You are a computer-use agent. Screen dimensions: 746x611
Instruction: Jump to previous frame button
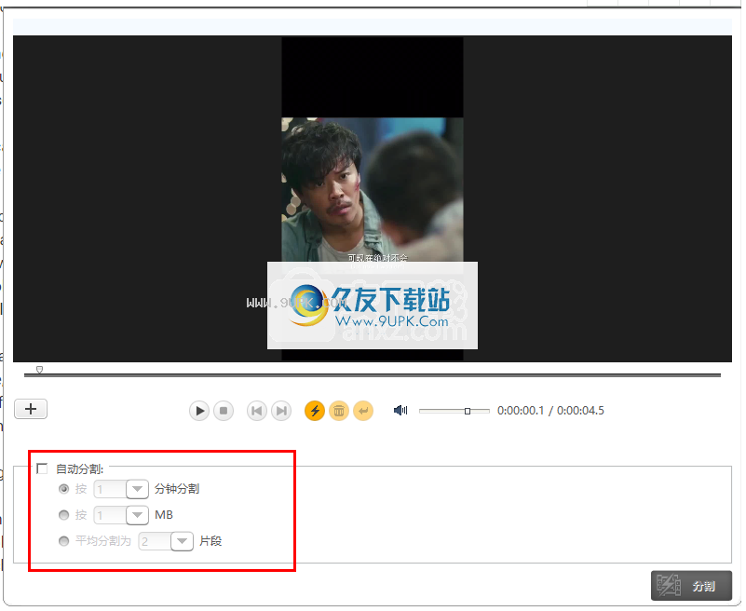tap(256, 411)
